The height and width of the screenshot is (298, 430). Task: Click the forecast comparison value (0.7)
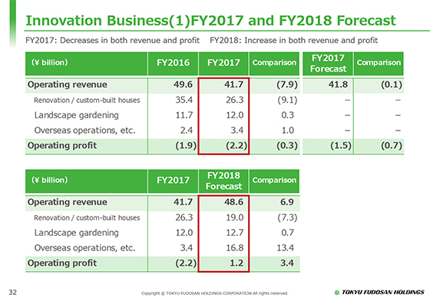coord(392,145)
